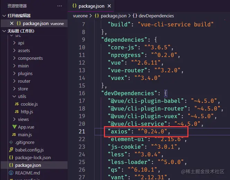This screenshot has height=180, width=230.
Task: Open cookie.js file in utils
Action: pos(29,104)
